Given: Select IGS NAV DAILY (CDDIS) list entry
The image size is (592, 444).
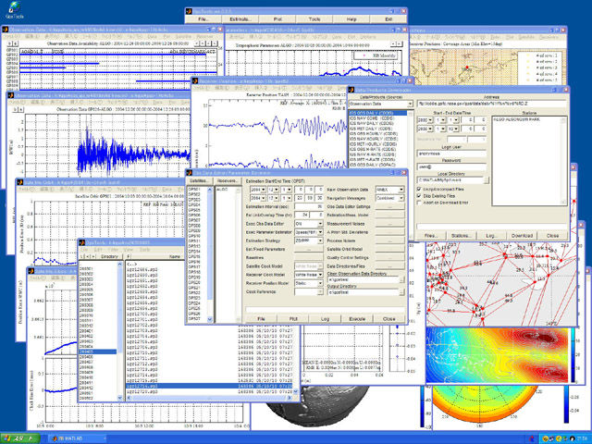Looking at the screenshot, I should click(x=377, y=123).
